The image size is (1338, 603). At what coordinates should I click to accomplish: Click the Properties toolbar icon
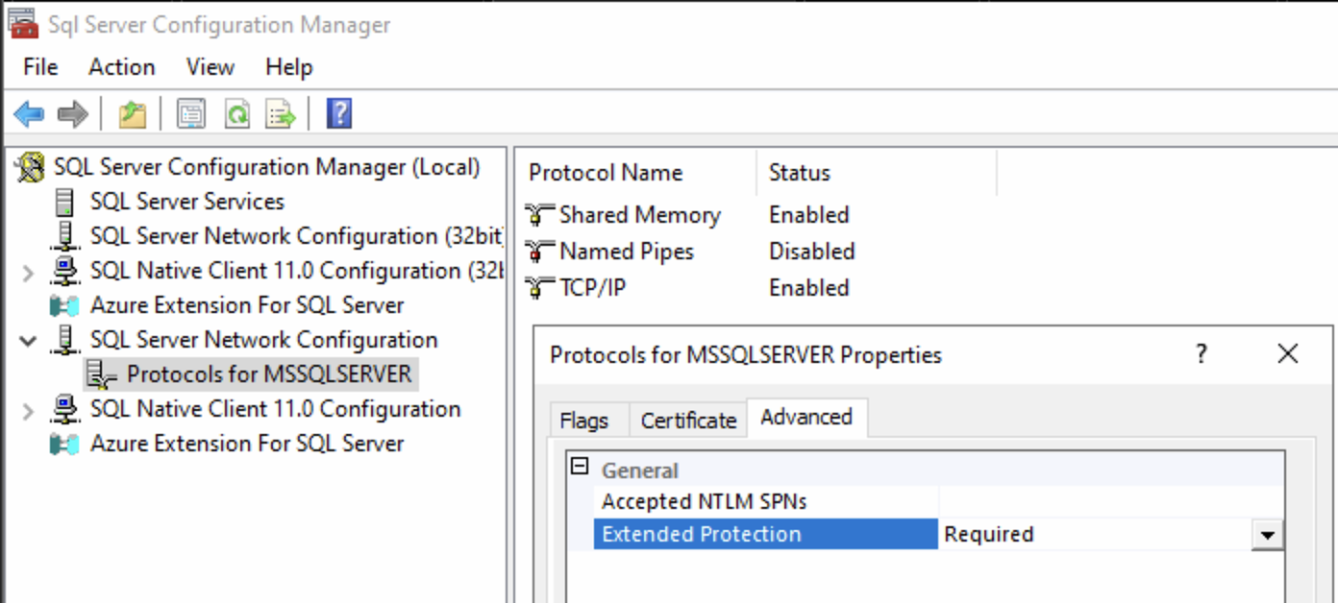(191, 115)
